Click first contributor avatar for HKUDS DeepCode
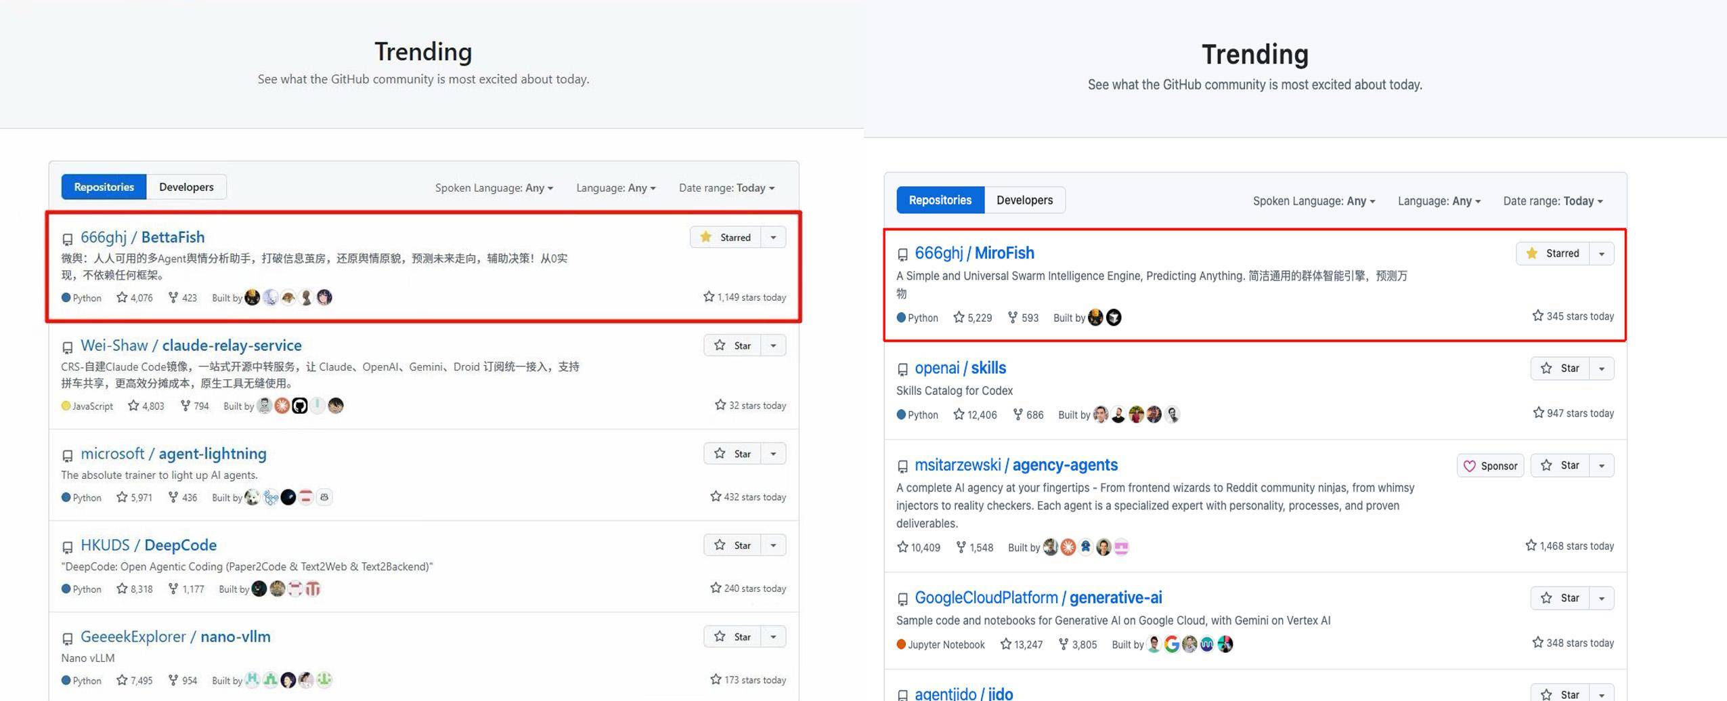Image resolution: width=1727 pixels, height=701 pixels. click(x=259, y=589)
